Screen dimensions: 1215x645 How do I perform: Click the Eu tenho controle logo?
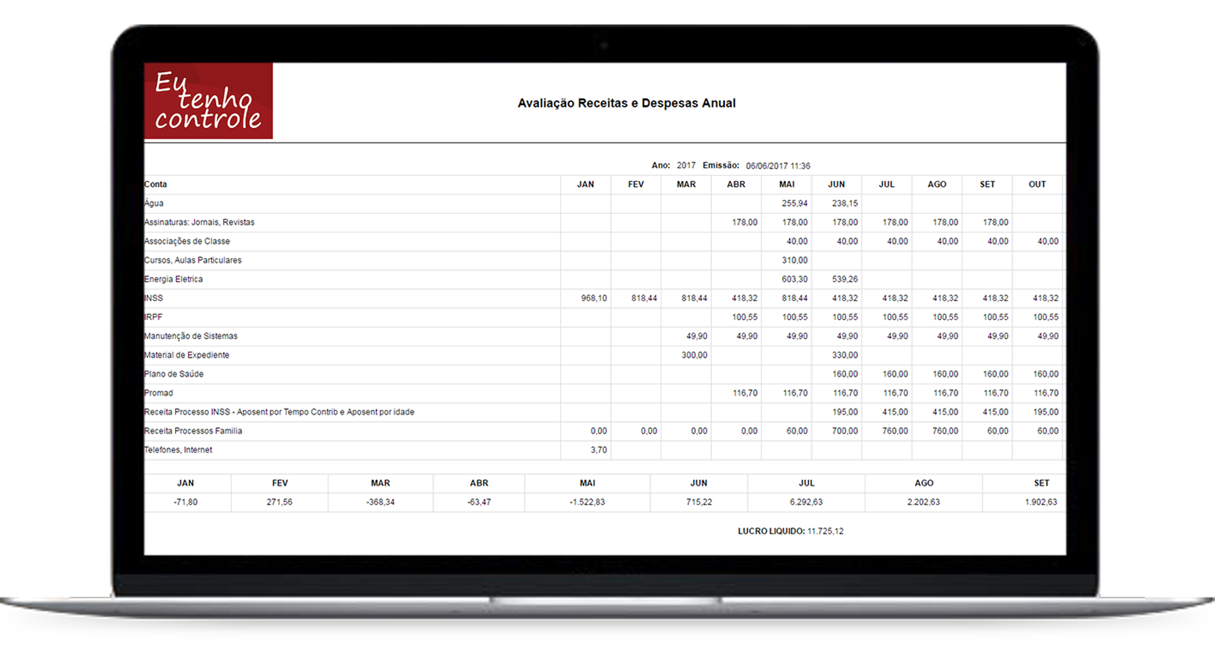coord(208,101)
